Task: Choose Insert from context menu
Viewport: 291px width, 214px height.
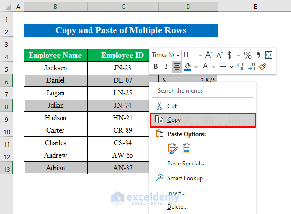Action: pos(202,193)
